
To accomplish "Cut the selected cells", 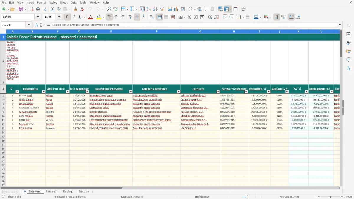I will (x=53, y=9).
